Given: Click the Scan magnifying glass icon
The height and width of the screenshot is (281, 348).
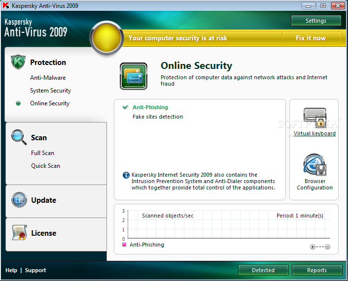Looking at the screenshot, I should tap(19, 137).
